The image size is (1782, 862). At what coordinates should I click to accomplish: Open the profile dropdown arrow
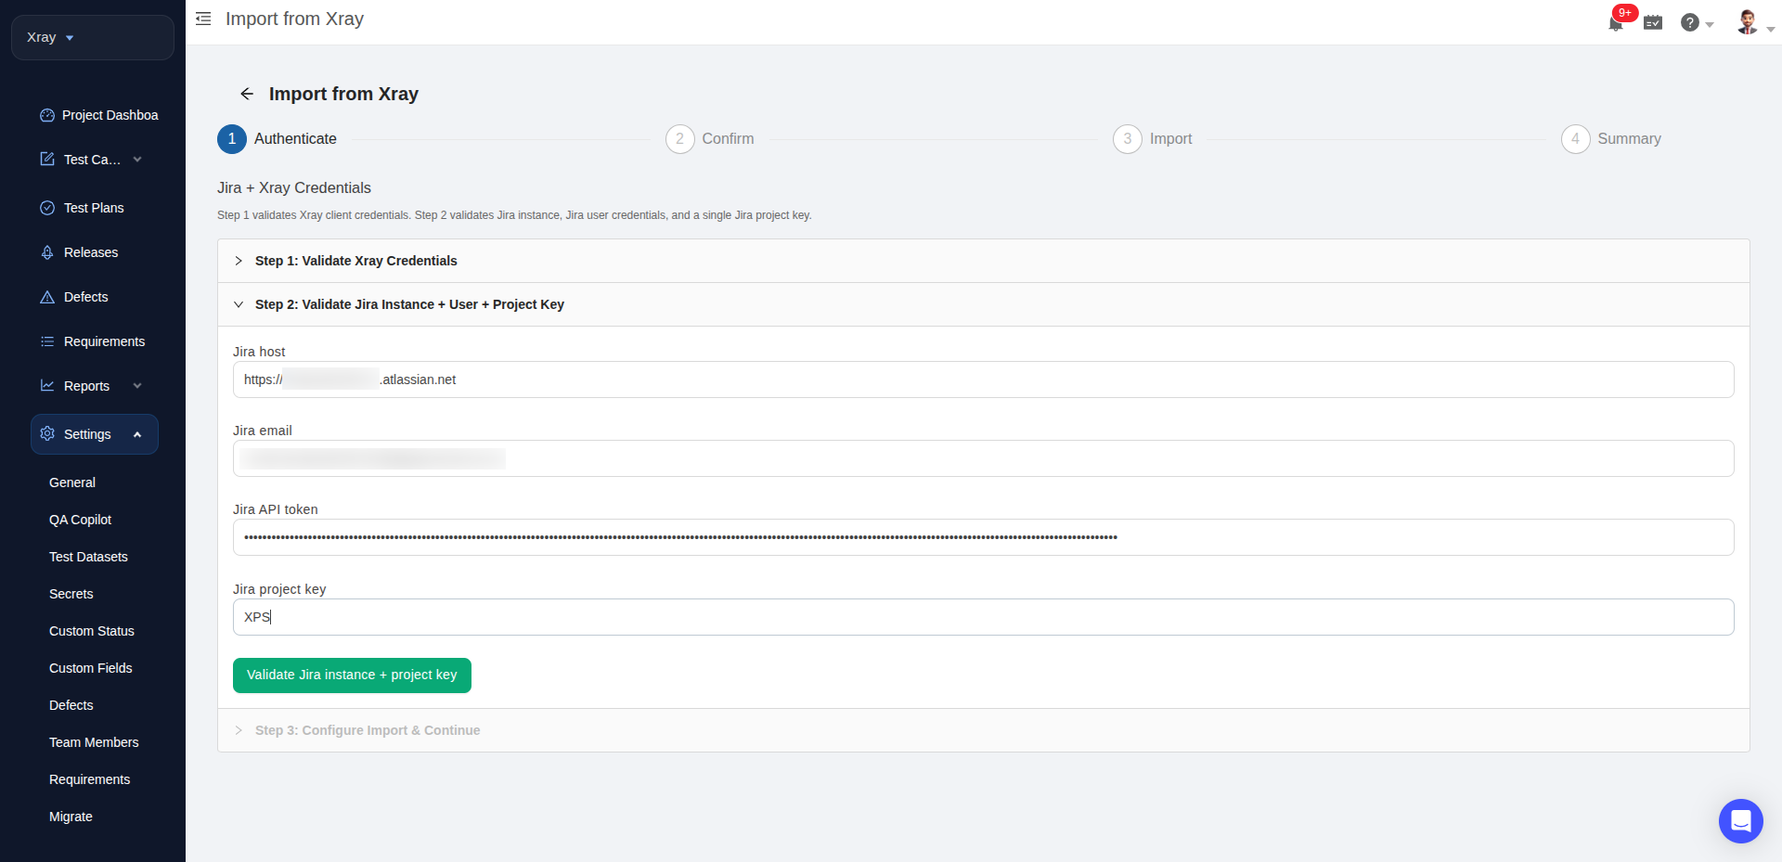point(1770,30)
